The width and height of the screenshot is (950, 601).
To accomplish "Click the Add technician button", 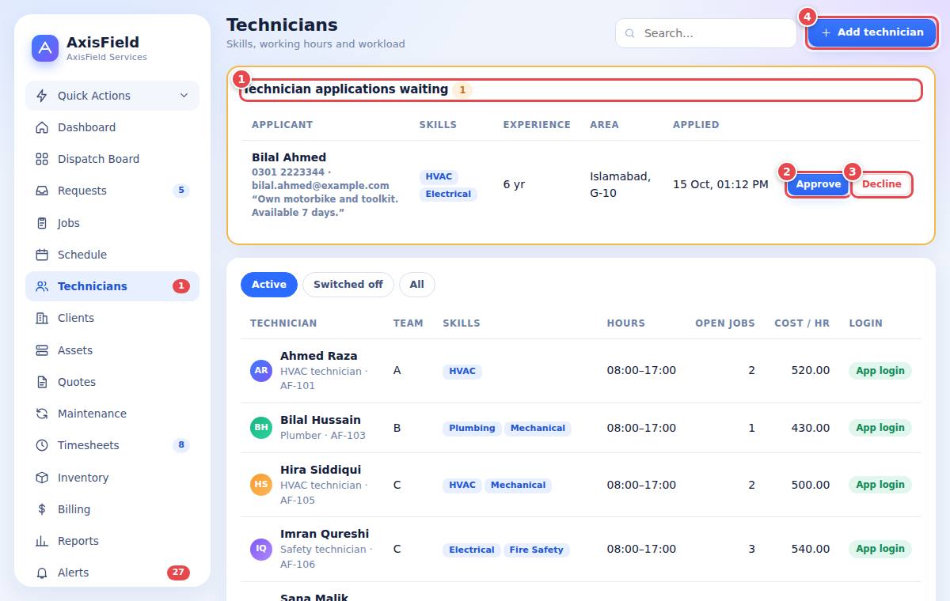I will [x=872, y=32].
